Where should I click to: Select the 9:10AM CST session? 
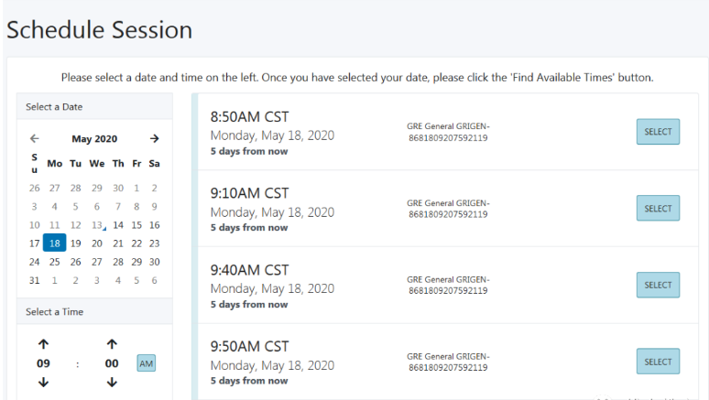658,208
